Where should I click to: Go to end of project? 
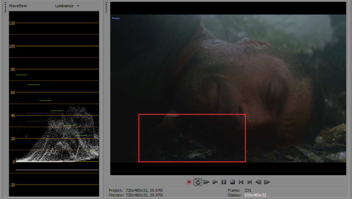click(250, 182)
